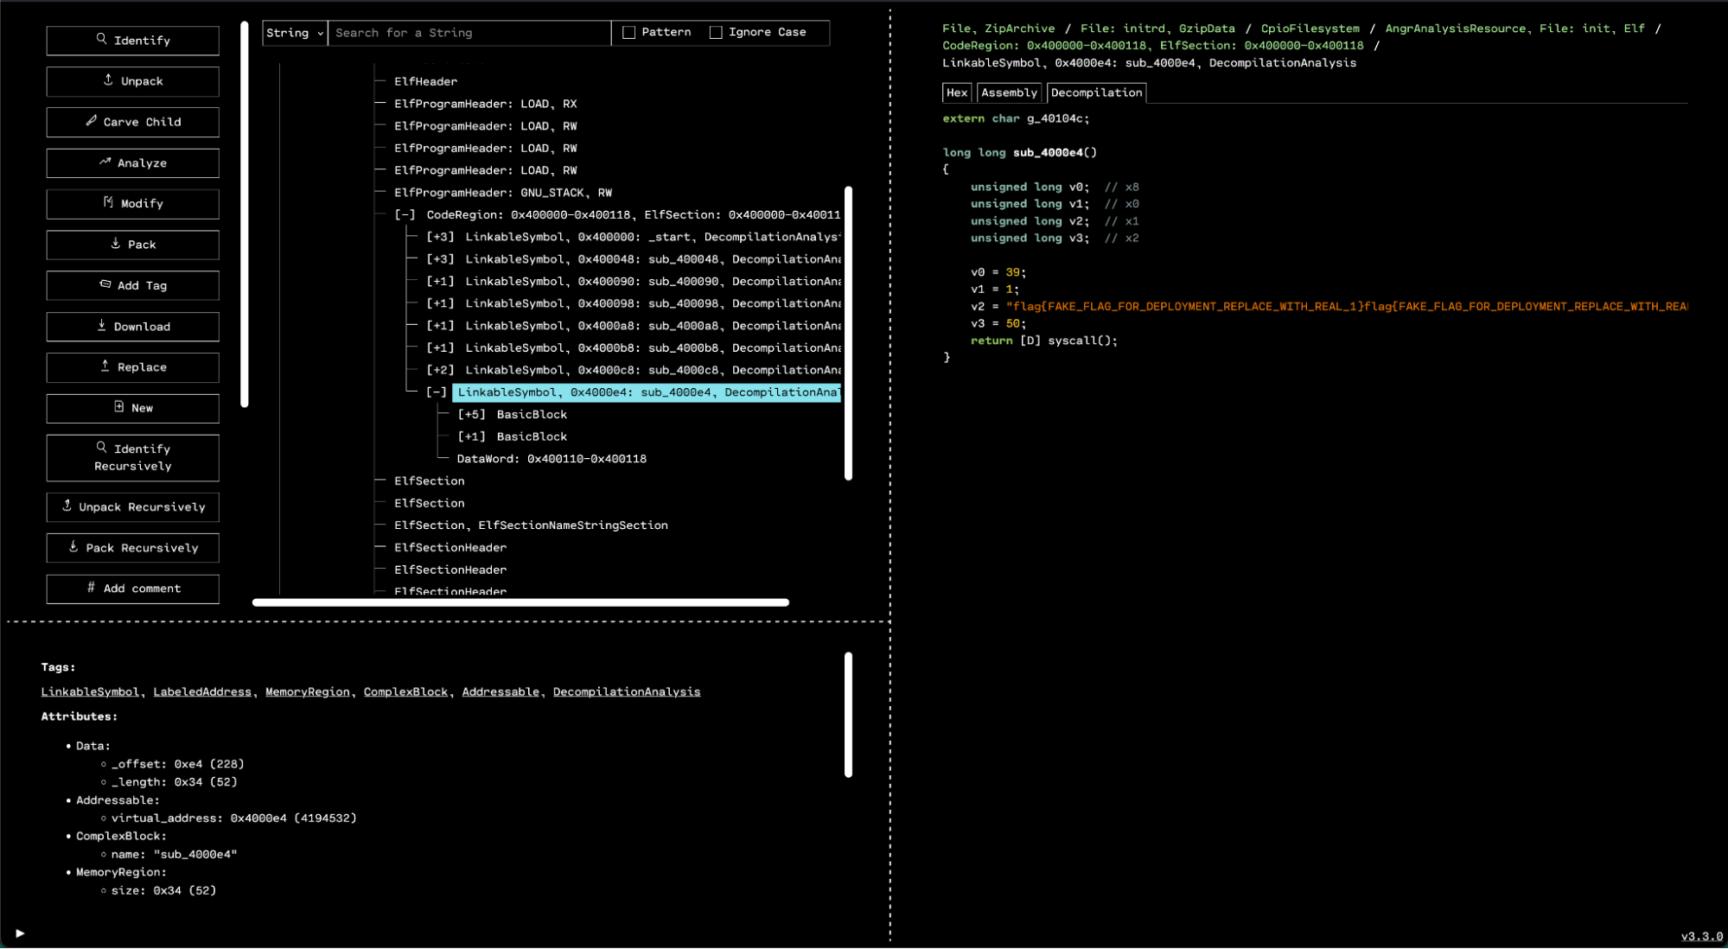Switch to the Hex tab
Viewport: 1728px width, 949px height.
click(957, 92)
